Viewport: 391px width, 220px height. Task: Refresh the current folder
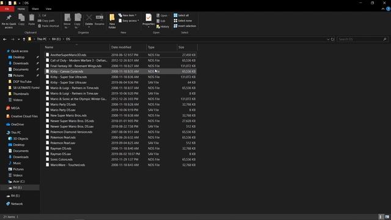(x=332, y=39)
